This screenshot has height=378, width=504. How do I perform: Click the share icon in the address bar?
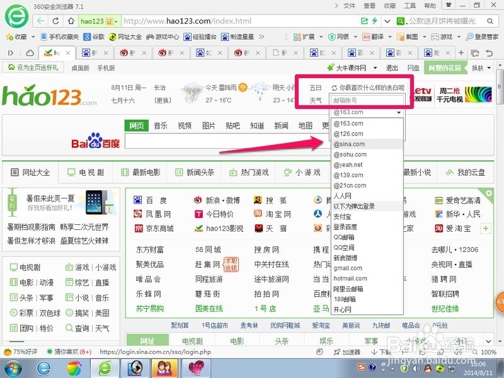tap(365, 20)
